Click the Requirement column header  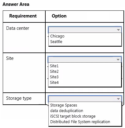pos(23,16)
